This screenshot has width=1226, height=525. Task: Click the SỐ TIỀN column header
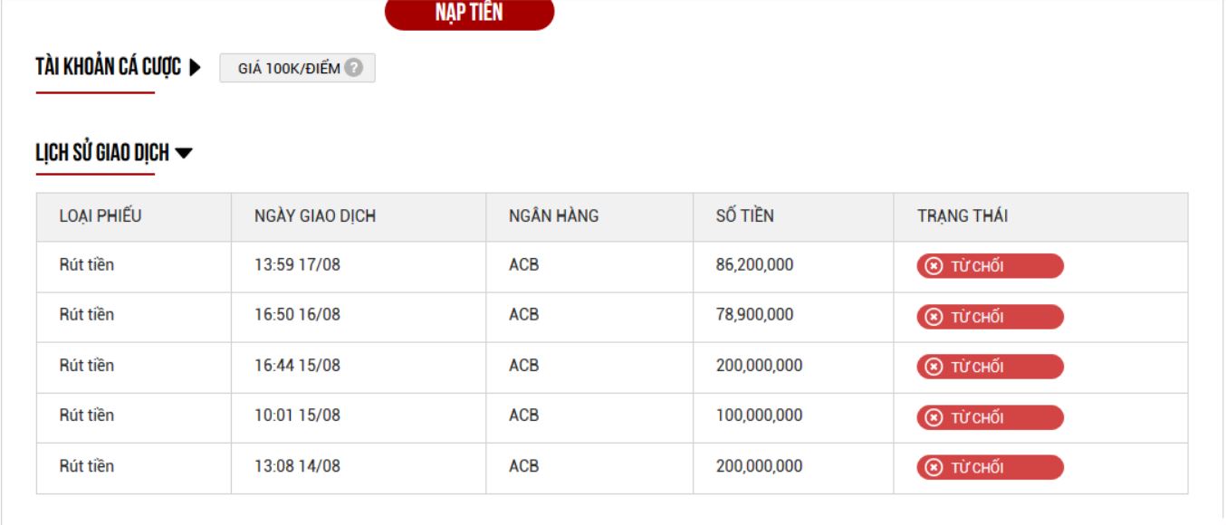tap(744, 216)
